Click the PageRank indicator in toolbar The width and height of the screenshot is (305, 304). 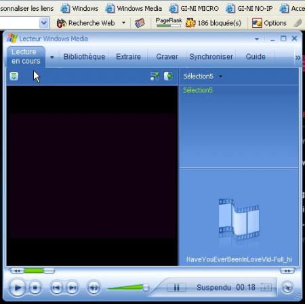coord(169,22)
